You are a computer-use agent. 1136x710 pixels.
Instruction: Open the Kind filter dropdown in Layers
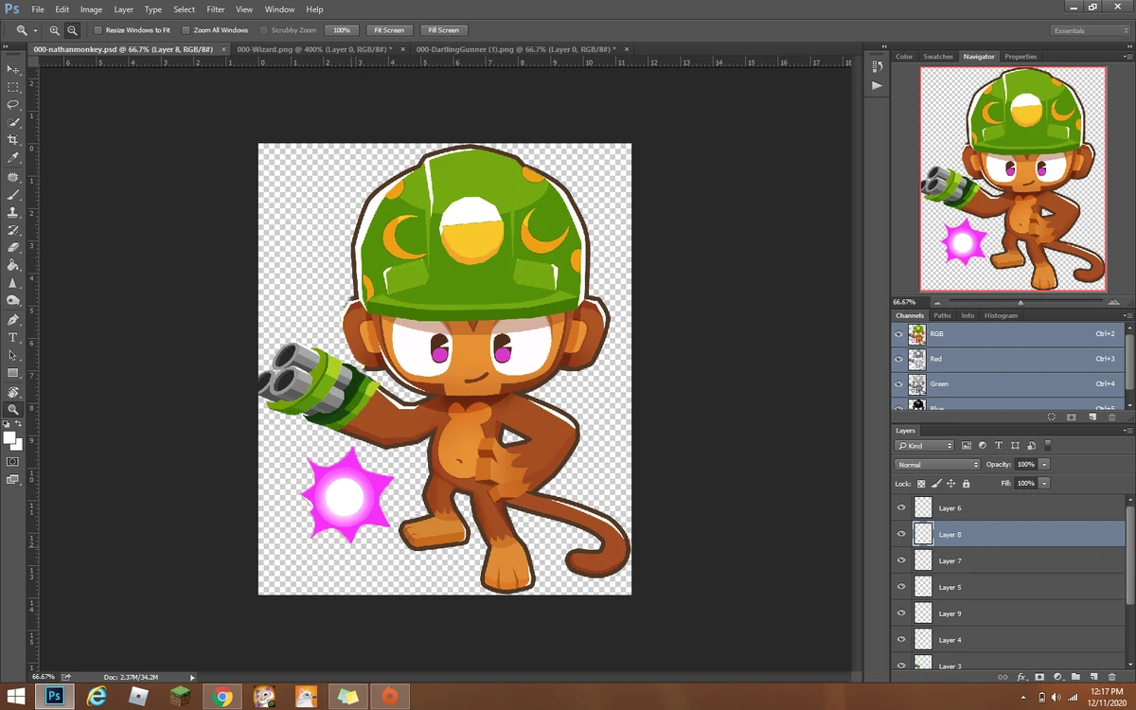click(x=924, y=445)
